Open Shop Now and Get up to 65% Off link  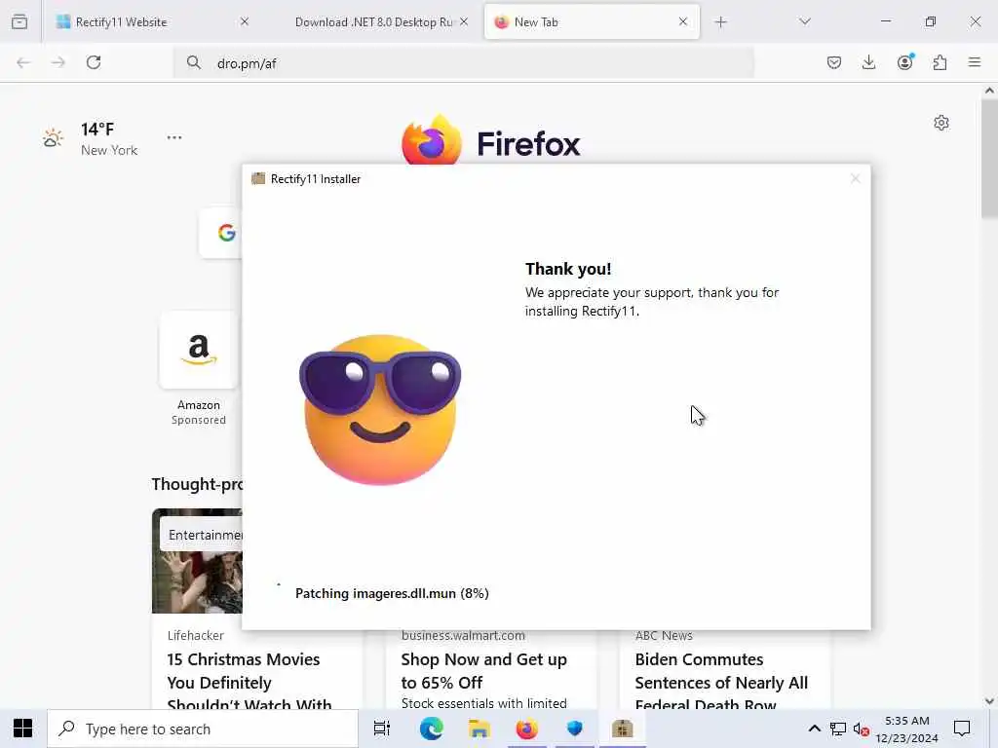pos(483,671)
